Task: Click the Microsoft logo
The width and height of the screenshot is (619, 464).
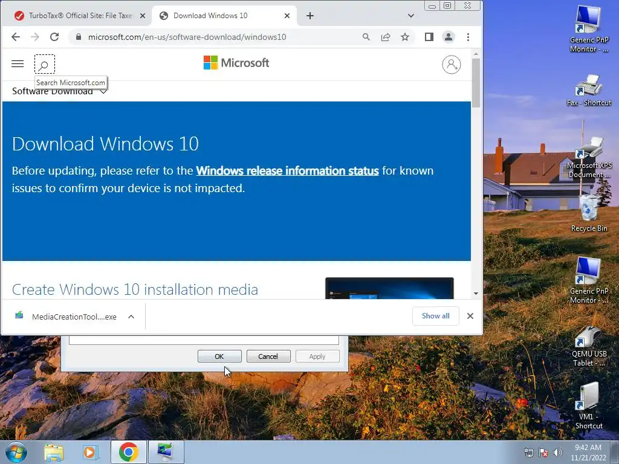Action: tap(236, 63)
